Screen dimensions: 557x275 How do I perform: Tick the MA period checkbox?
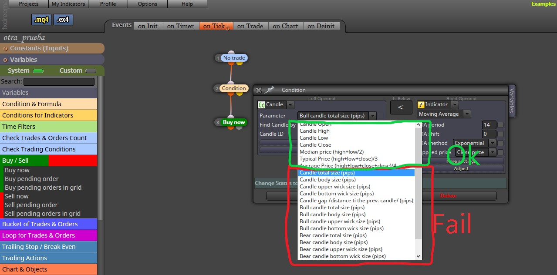click(x=500, y=125)
